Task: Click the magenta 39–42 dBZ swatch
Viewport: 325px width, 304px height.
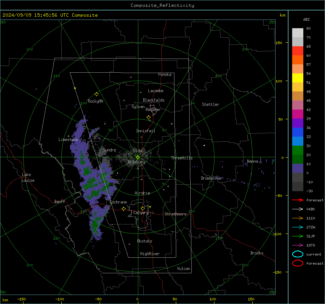Action: pyautogui.click(x=298, y=114)
